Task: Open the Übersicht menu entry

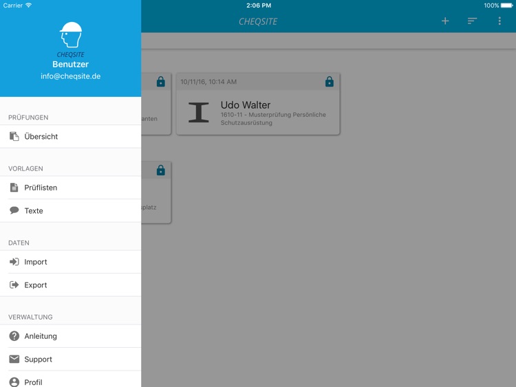Action: coord(70,137)
